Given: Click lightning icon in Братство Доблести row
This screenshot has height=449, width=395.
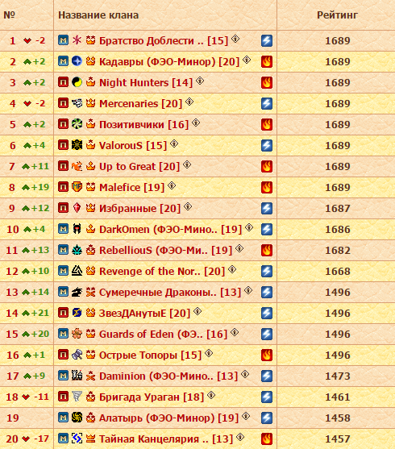Looking at the screenshot, I should coord(267,40).
